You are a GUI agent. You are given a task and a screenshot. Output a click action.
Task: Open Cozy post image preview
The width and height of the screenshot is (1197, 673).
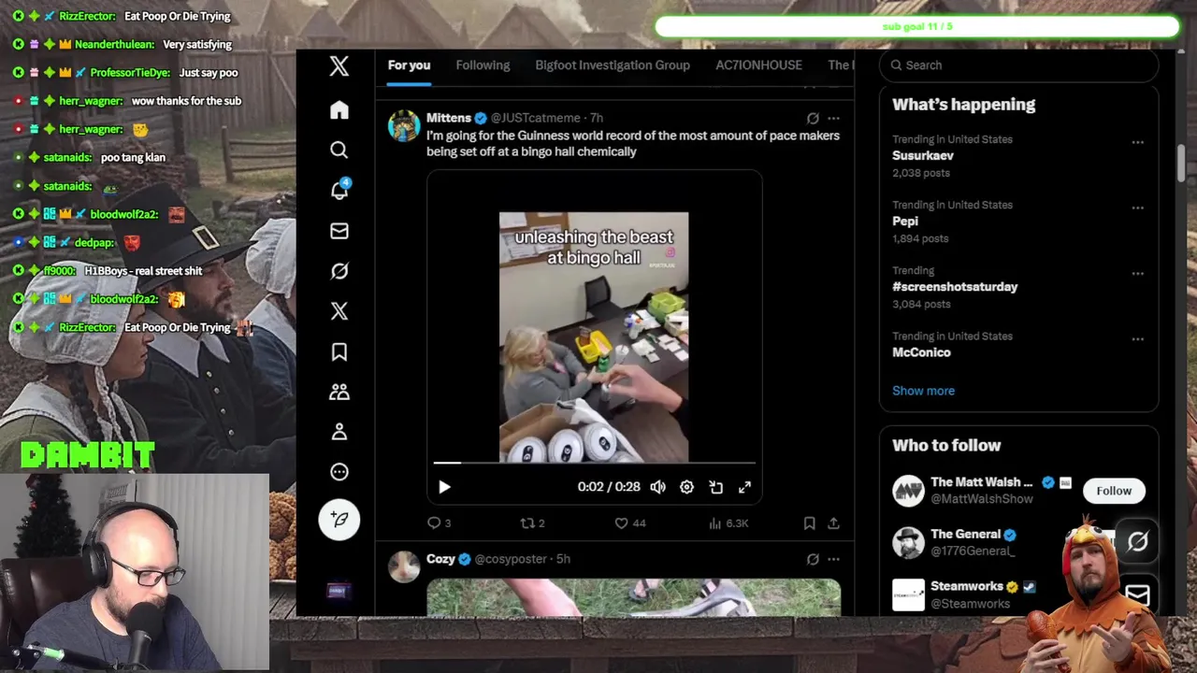click(634, 597)
